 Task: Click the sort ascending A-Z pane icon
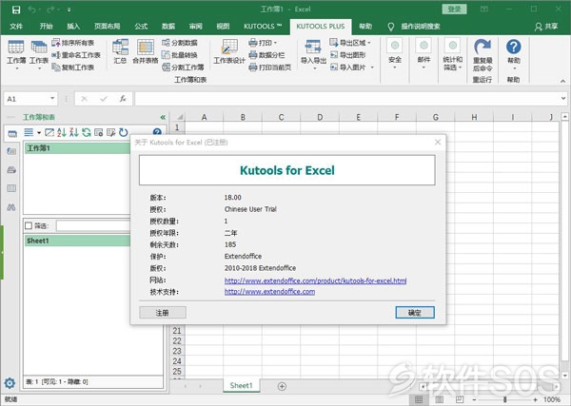point(62,132)
